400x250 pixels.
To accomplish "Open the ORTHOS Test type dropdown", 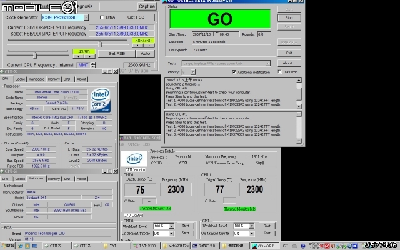I will pyautogui.click(x=267, y=63).
